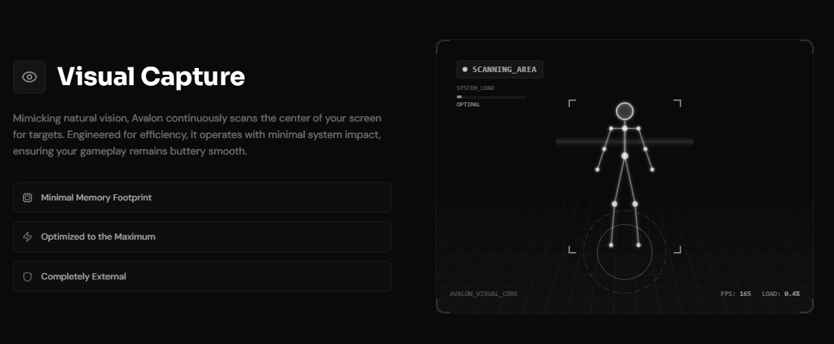
Task: Click the FPS: 165 readout
Action: 735,294
